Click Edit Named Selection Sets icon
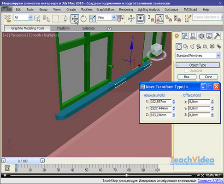Image resolution: width=224 pixels, height=184 pixels. click(x=188, y=19)
